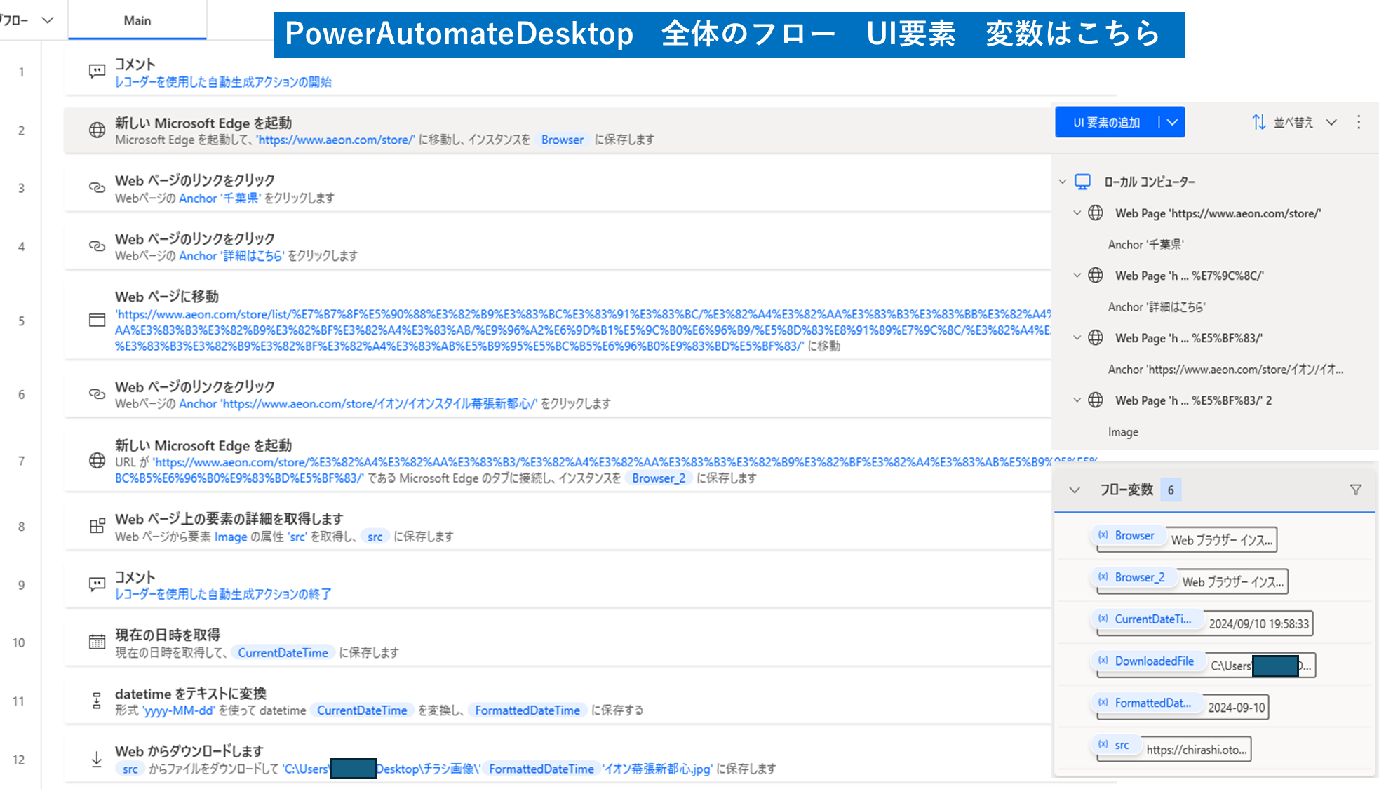This screenshot has height=789, width=1379.
Task: Expand the 並べ替え sort dropdown
Action: 1331,122
